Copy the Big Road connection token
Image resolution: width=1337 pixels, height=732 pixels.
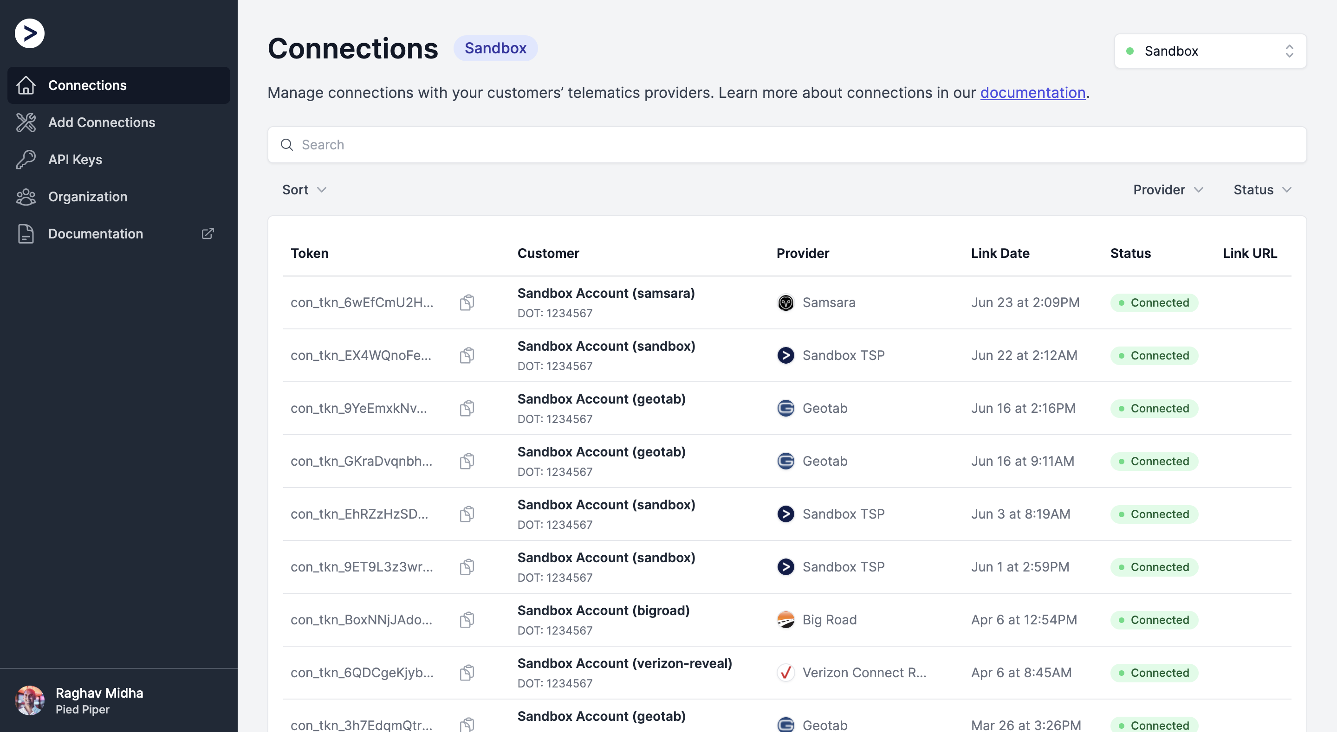pos(467,619)
